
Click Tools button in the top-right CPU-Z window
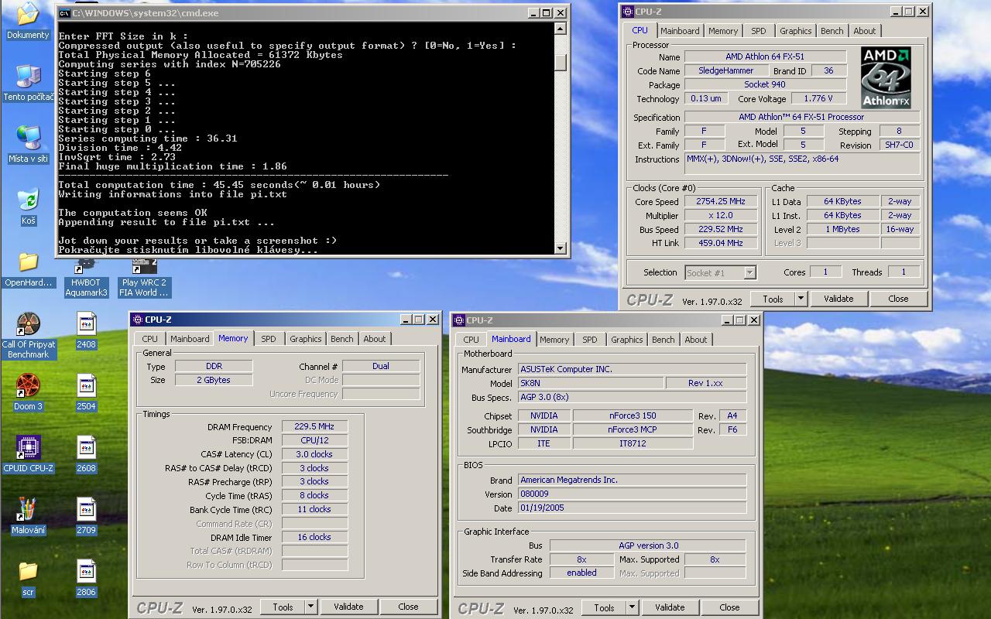click(x=773, y=299)
